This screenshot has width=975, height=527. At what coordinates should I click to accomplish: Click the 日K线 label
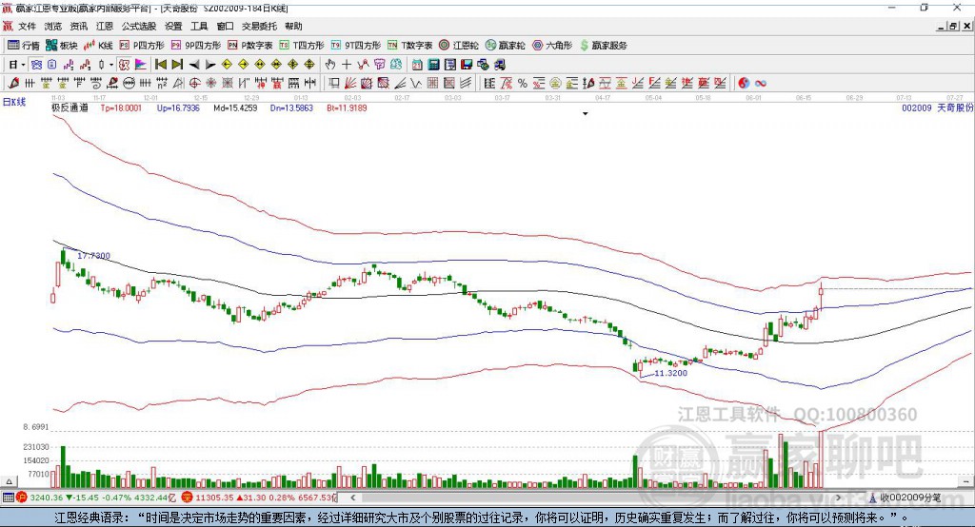tap(13, 102)
